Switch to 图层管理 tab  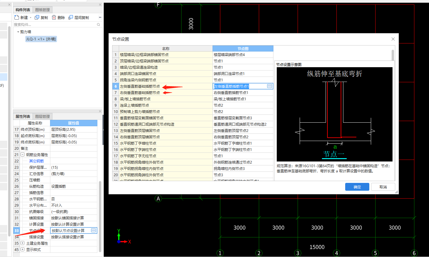click(43, 117)
